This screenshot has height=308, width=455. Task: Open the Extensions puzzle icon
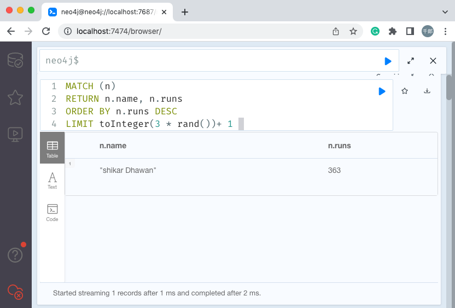[393, 31]
